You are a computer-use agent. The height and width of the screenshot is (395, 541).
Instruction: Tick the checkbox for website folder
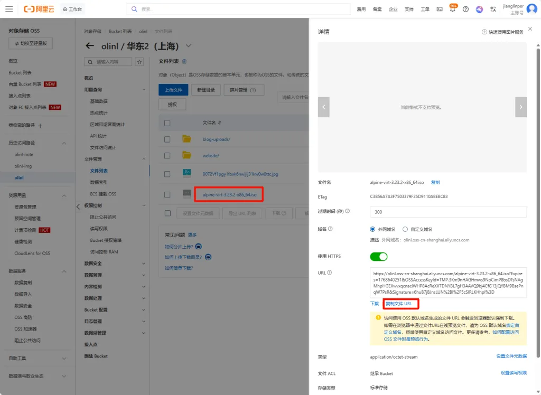(167, 156)
